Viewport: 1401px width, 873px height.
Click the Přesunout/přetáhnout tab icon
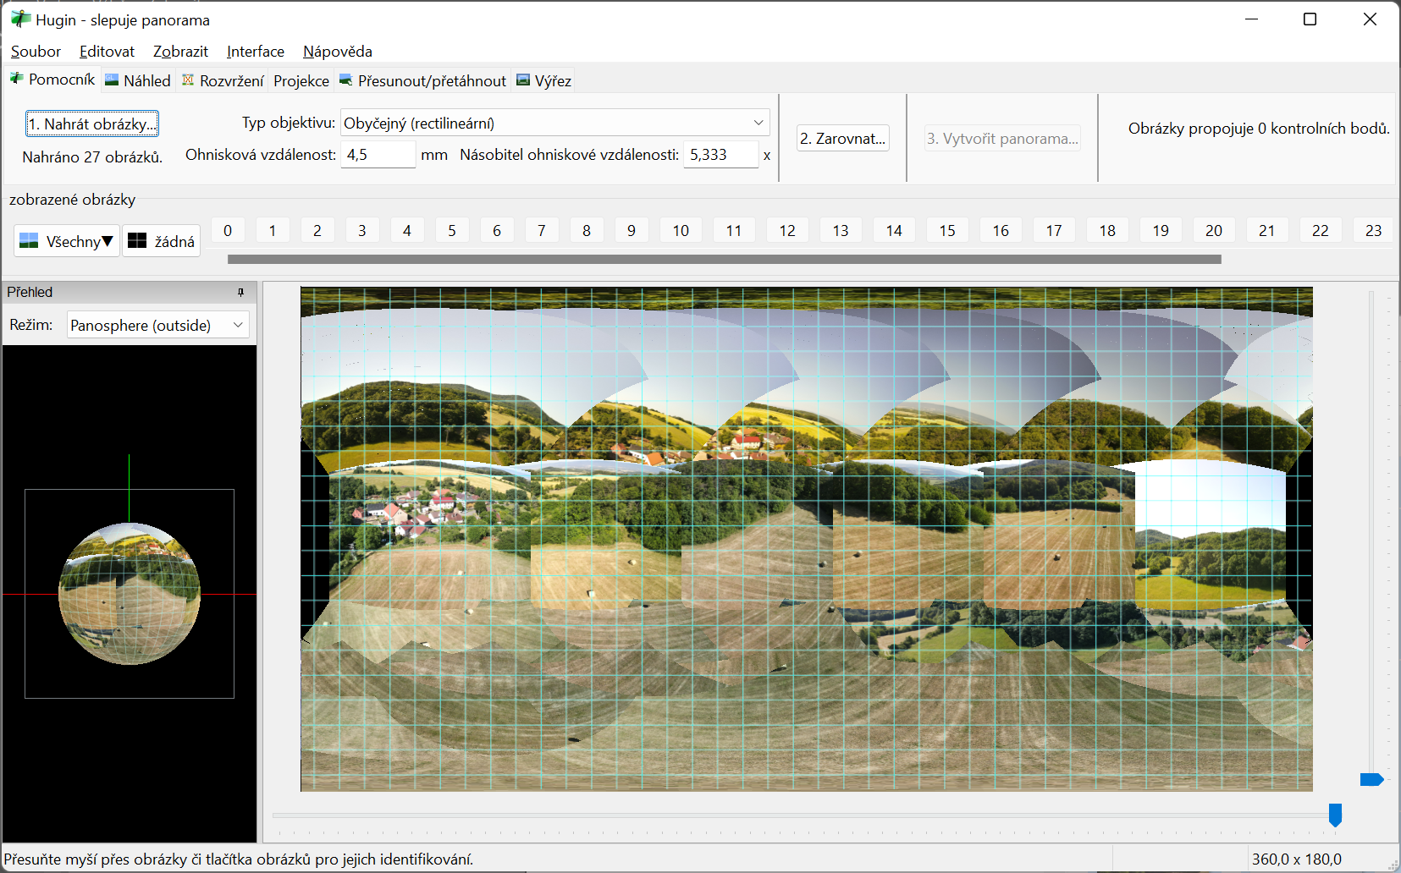(x=345, y=80)
